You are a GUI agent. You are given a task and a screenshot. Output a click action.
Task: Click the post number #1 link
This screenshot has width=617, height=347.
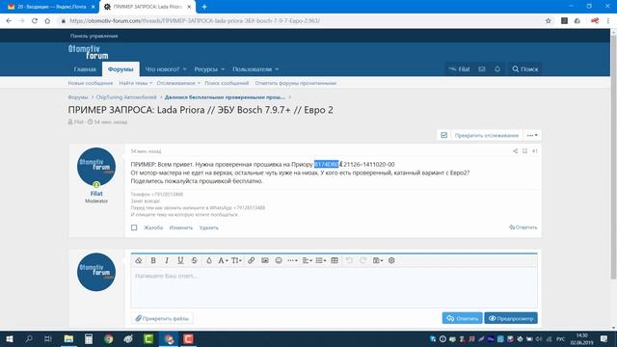[x=534, y=151]
